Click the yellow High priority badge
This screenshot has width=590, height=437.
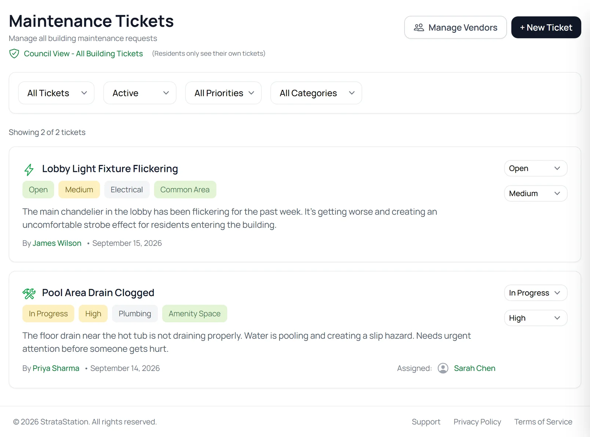pyautogui.click(x=93, y=314)
